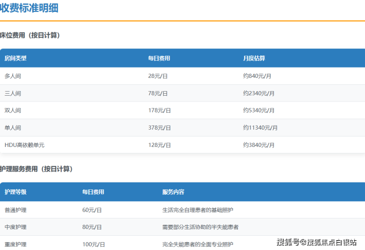Click the 搜狐号@搜狐焦点白银站 watermark
The height and width of the screenshot is (250, 365).
tap(317, 242)
